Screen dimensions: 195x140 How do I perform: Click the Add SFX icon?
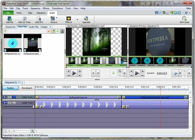point(39,20)
